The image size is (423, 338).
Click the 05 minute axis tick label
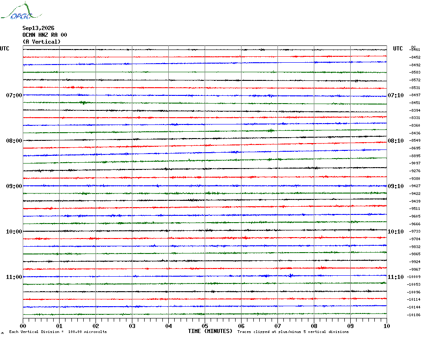(x=205, y=326)
